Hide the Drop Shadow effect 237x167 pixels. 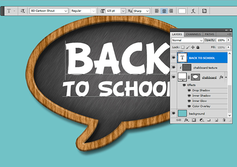tap(189, 91)
